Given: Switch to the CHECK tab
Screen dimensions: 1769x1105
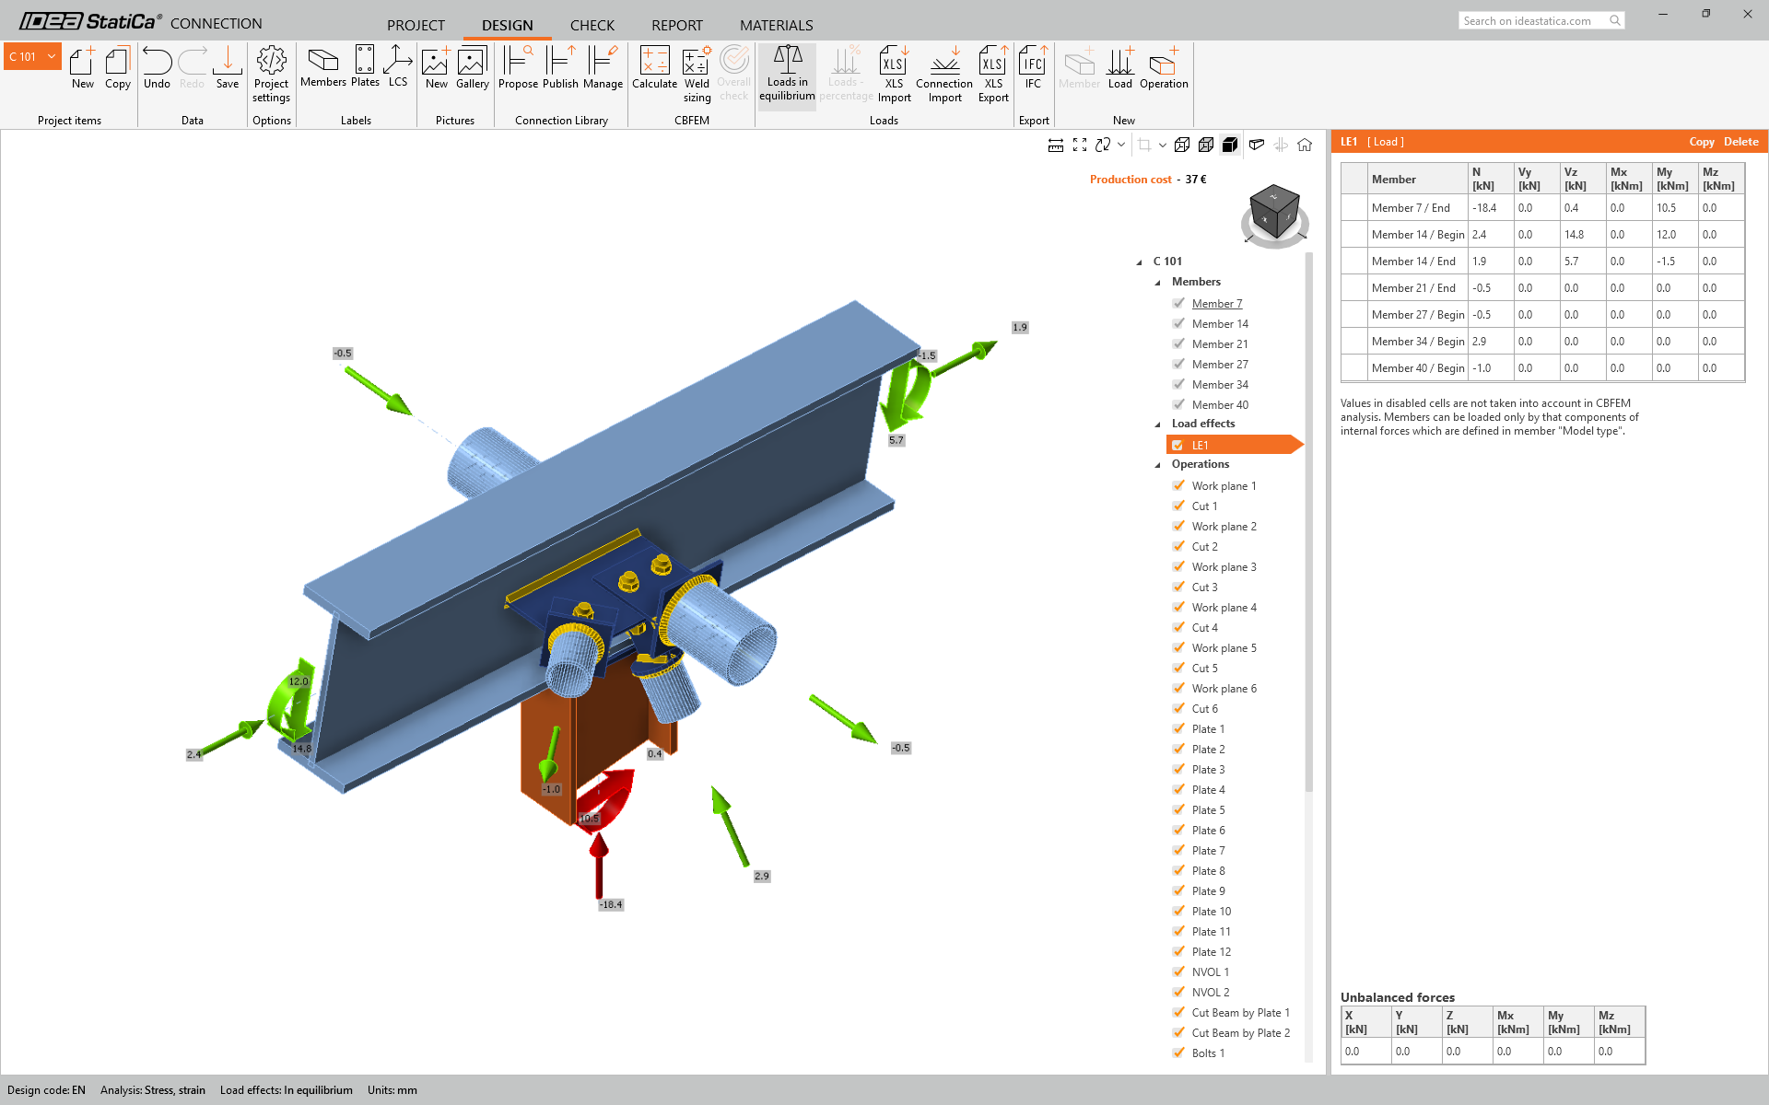Looking at the screenshot, I should pyautogui.click(x=592, y=25).
